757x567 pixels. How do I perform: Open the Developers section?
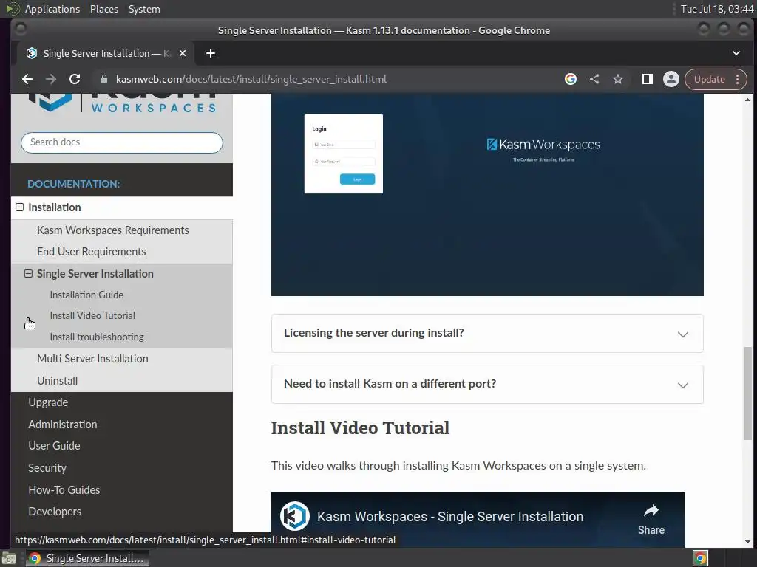[x=55, y=512]
